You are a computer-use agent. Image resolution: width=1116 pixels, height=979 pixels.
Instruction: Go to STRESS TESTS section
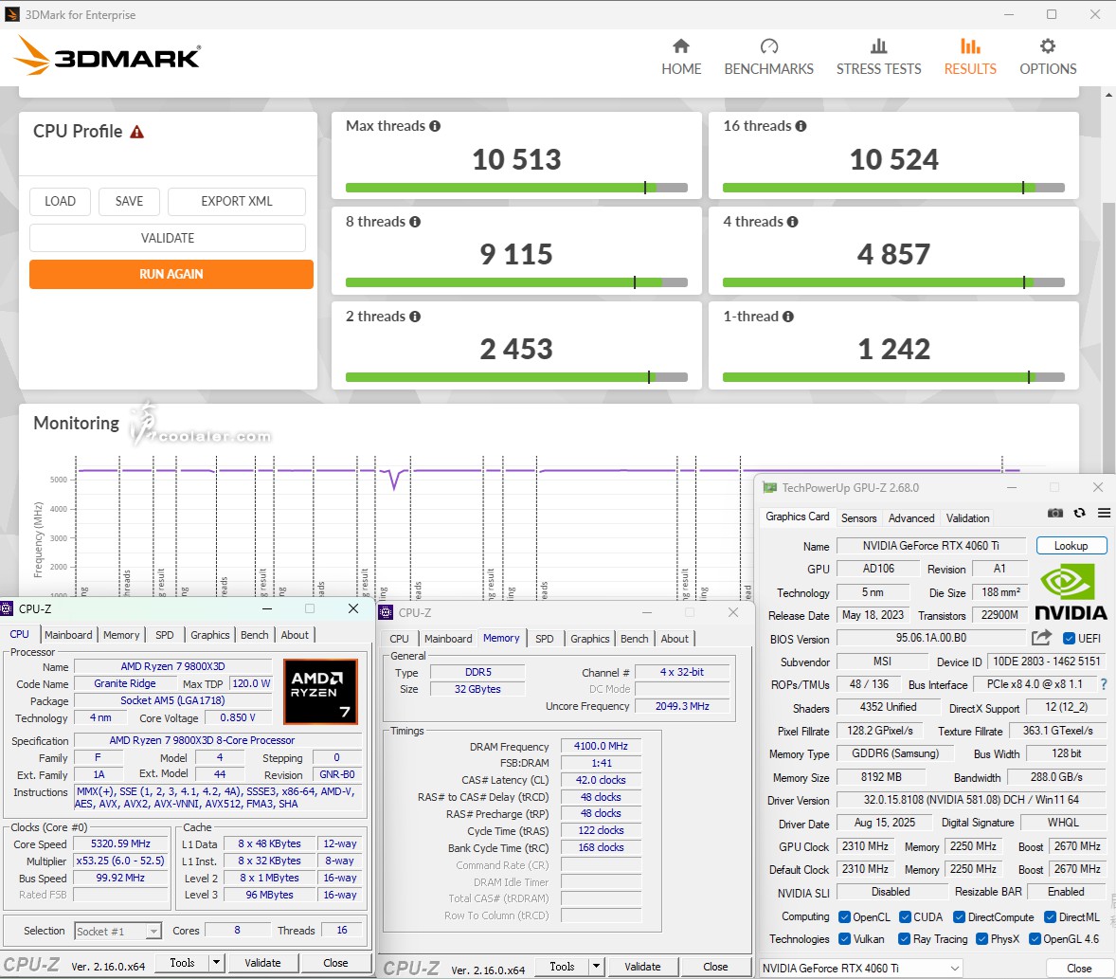(x=878, y=57)
